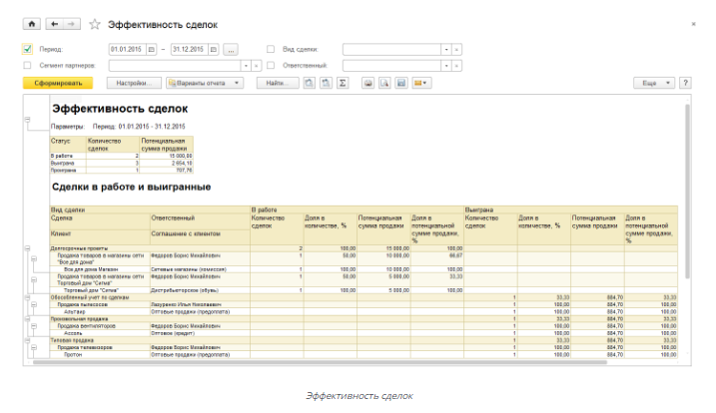716x413 pixels.
Task: Click the Найти... button
Action: coord(278,83)
